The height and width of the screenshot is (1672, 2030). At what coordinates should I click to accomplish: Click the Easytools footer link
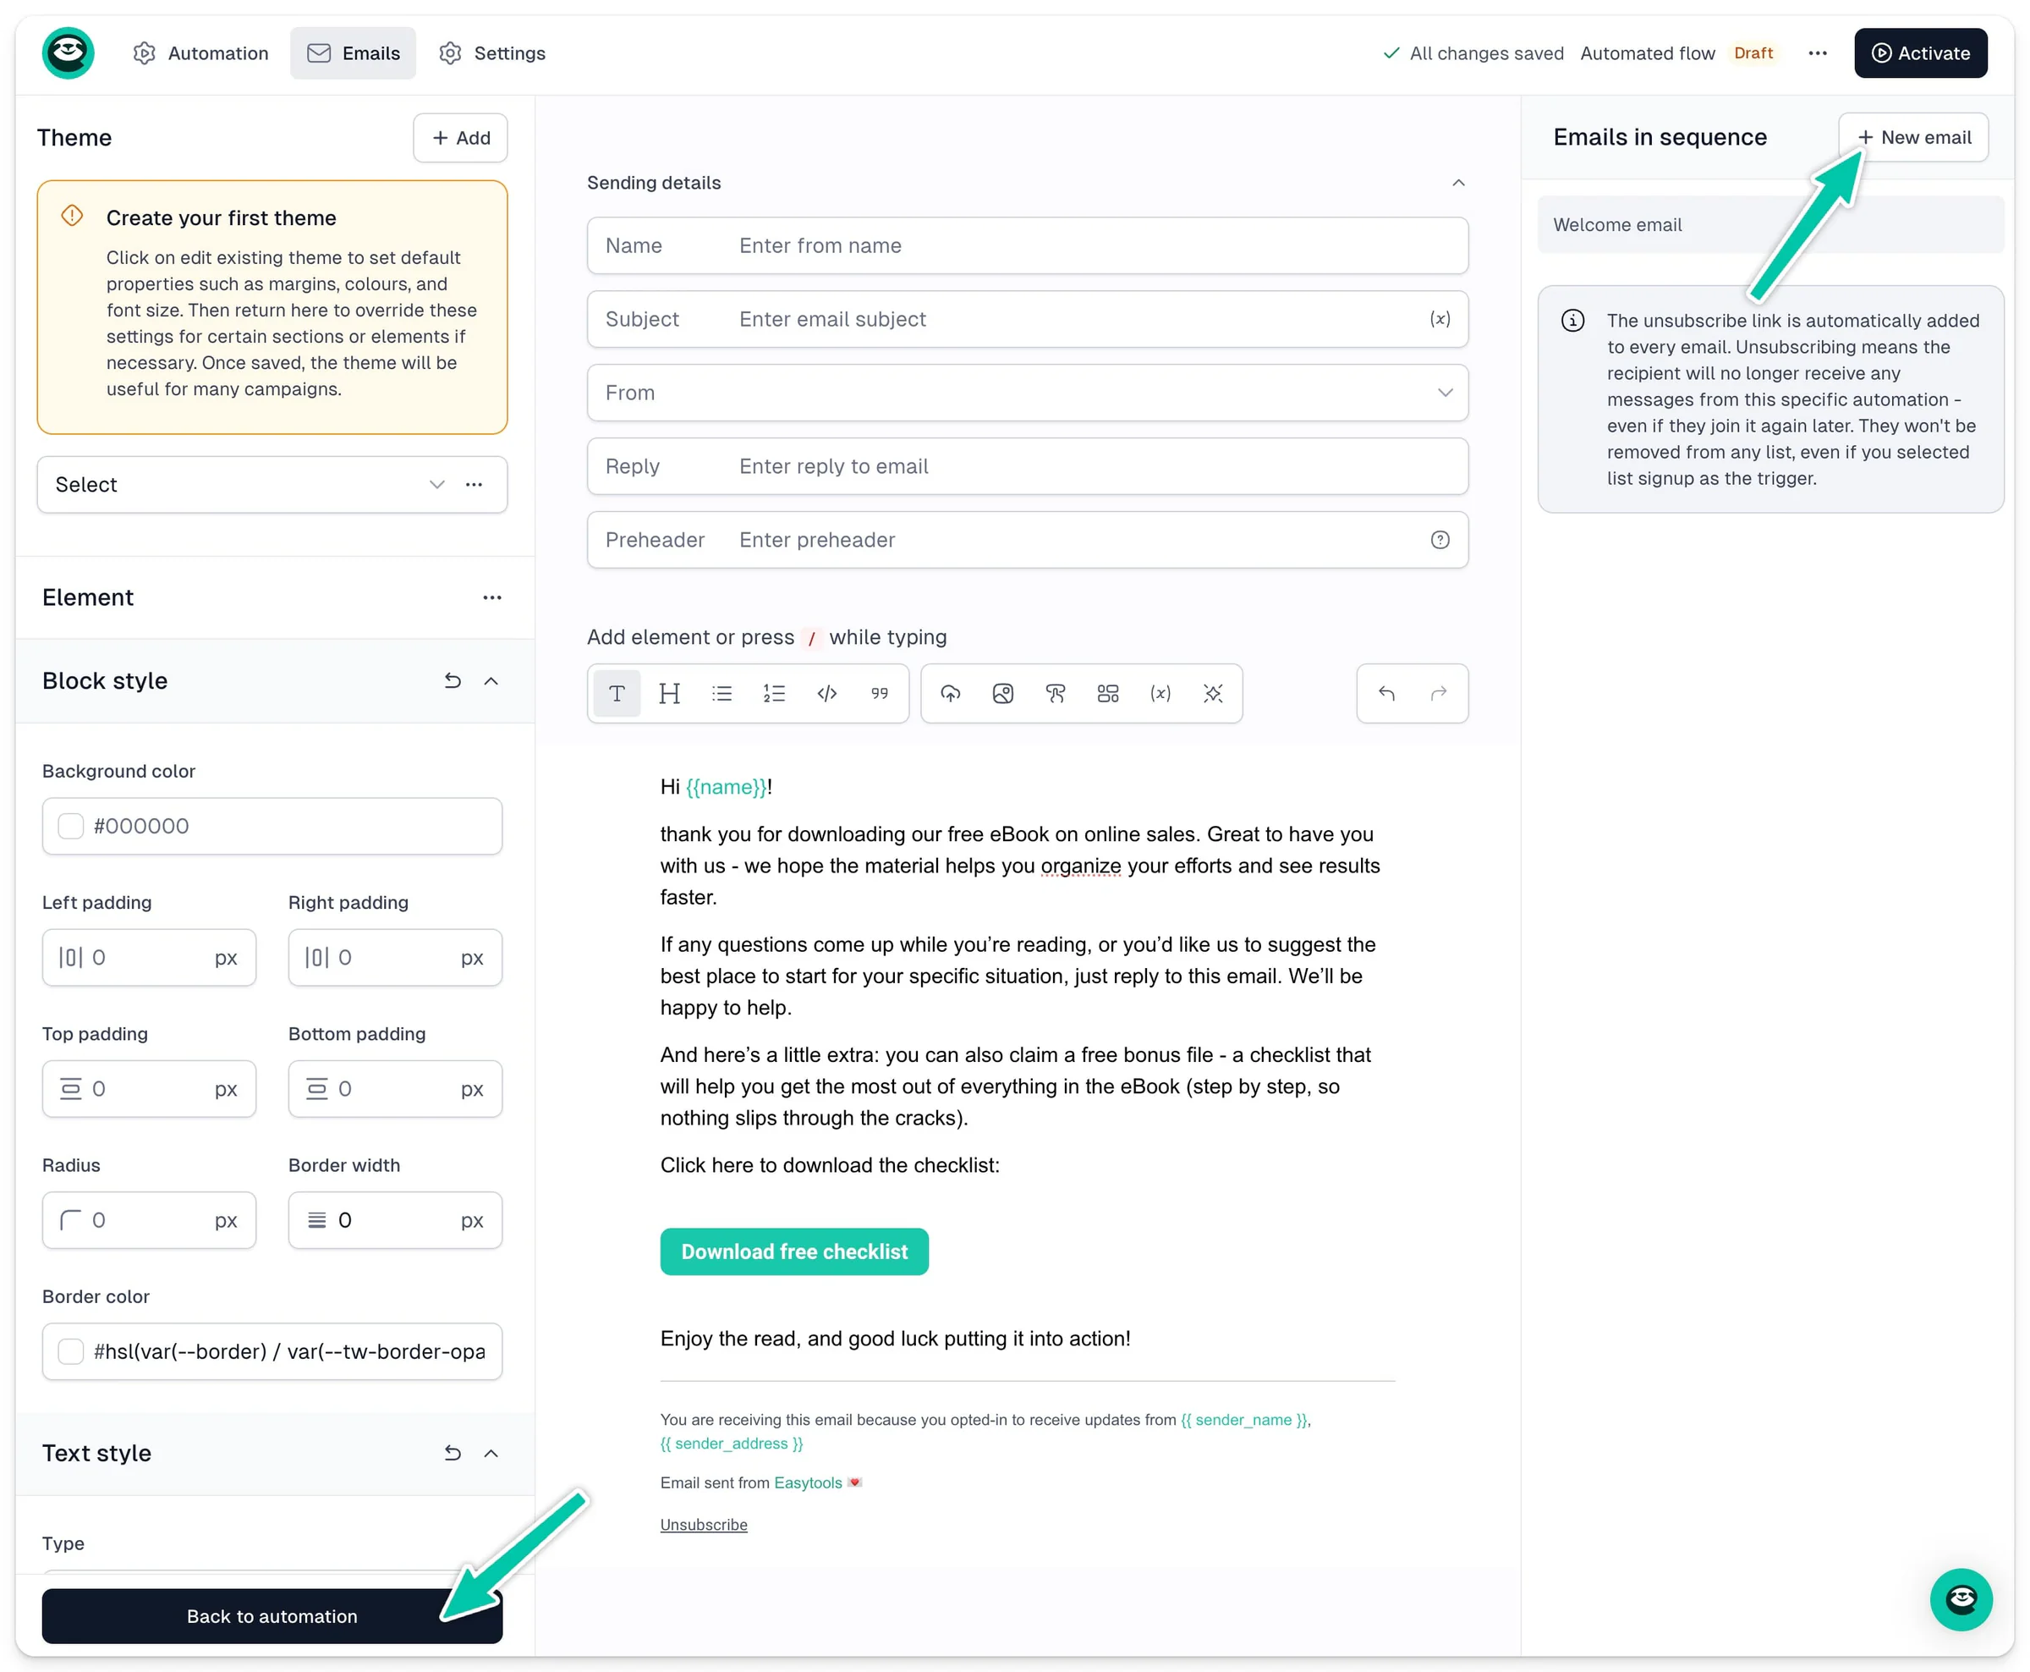pyautogui.click(x=808, y=1482)
